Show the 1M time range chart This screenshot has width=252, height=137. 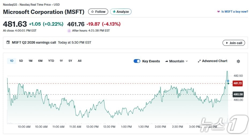pos(31,61)
